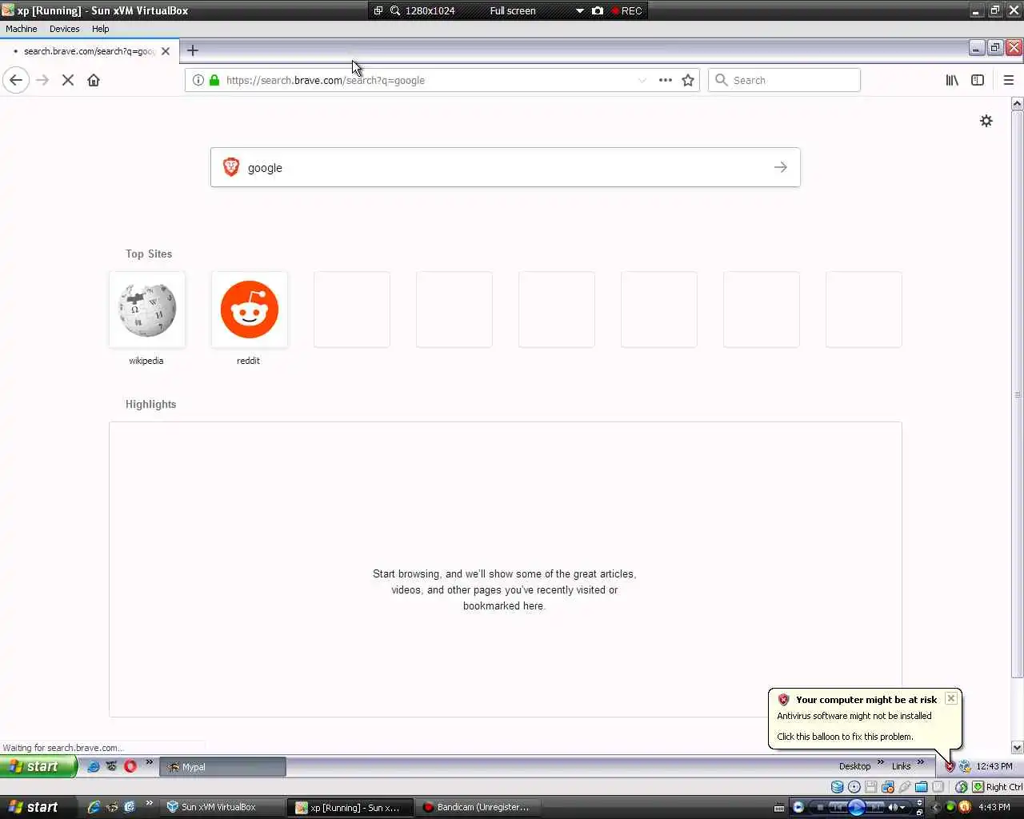Launch Opera from guest quick launch
1024x819 pixels.
[x=130, y=766]
